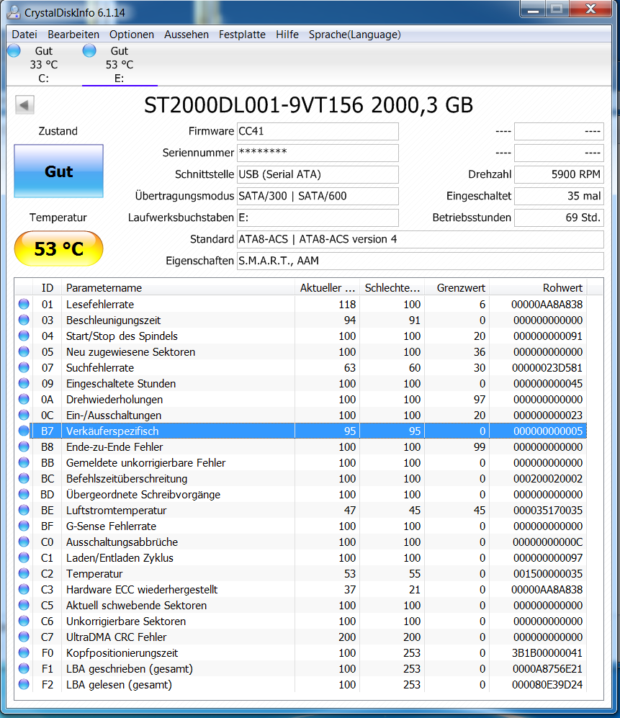Click status dot for Verkäuferspezifisch row
Screen dimensions: 620x718
(24, 431)
